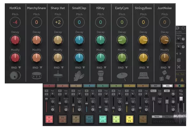191x127 pixels.
Task: Mute mixer channel 5
Action: (100, 91)
